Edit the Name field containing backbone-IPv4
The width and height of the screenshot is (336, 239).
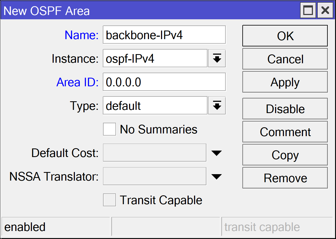(x=164, y=35)
